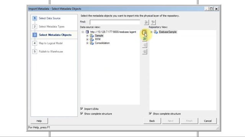Click the Remove all double-left-arrow button

click(145, 52)
